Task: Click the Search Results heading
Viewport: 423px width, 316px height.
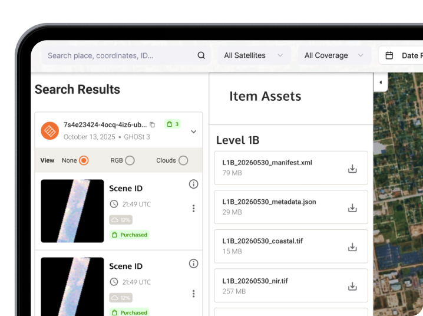Action: tap(77, 90)
